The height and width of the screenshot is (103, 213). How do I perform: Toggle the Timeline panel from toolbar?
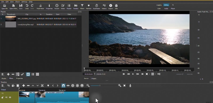pos(76,7)
